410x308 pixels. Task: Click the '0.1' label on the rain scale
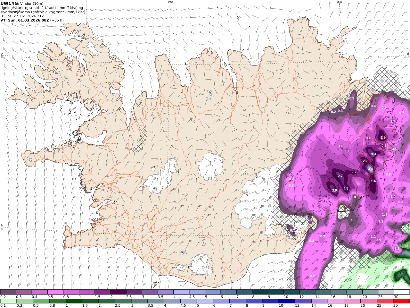(3, 305)
